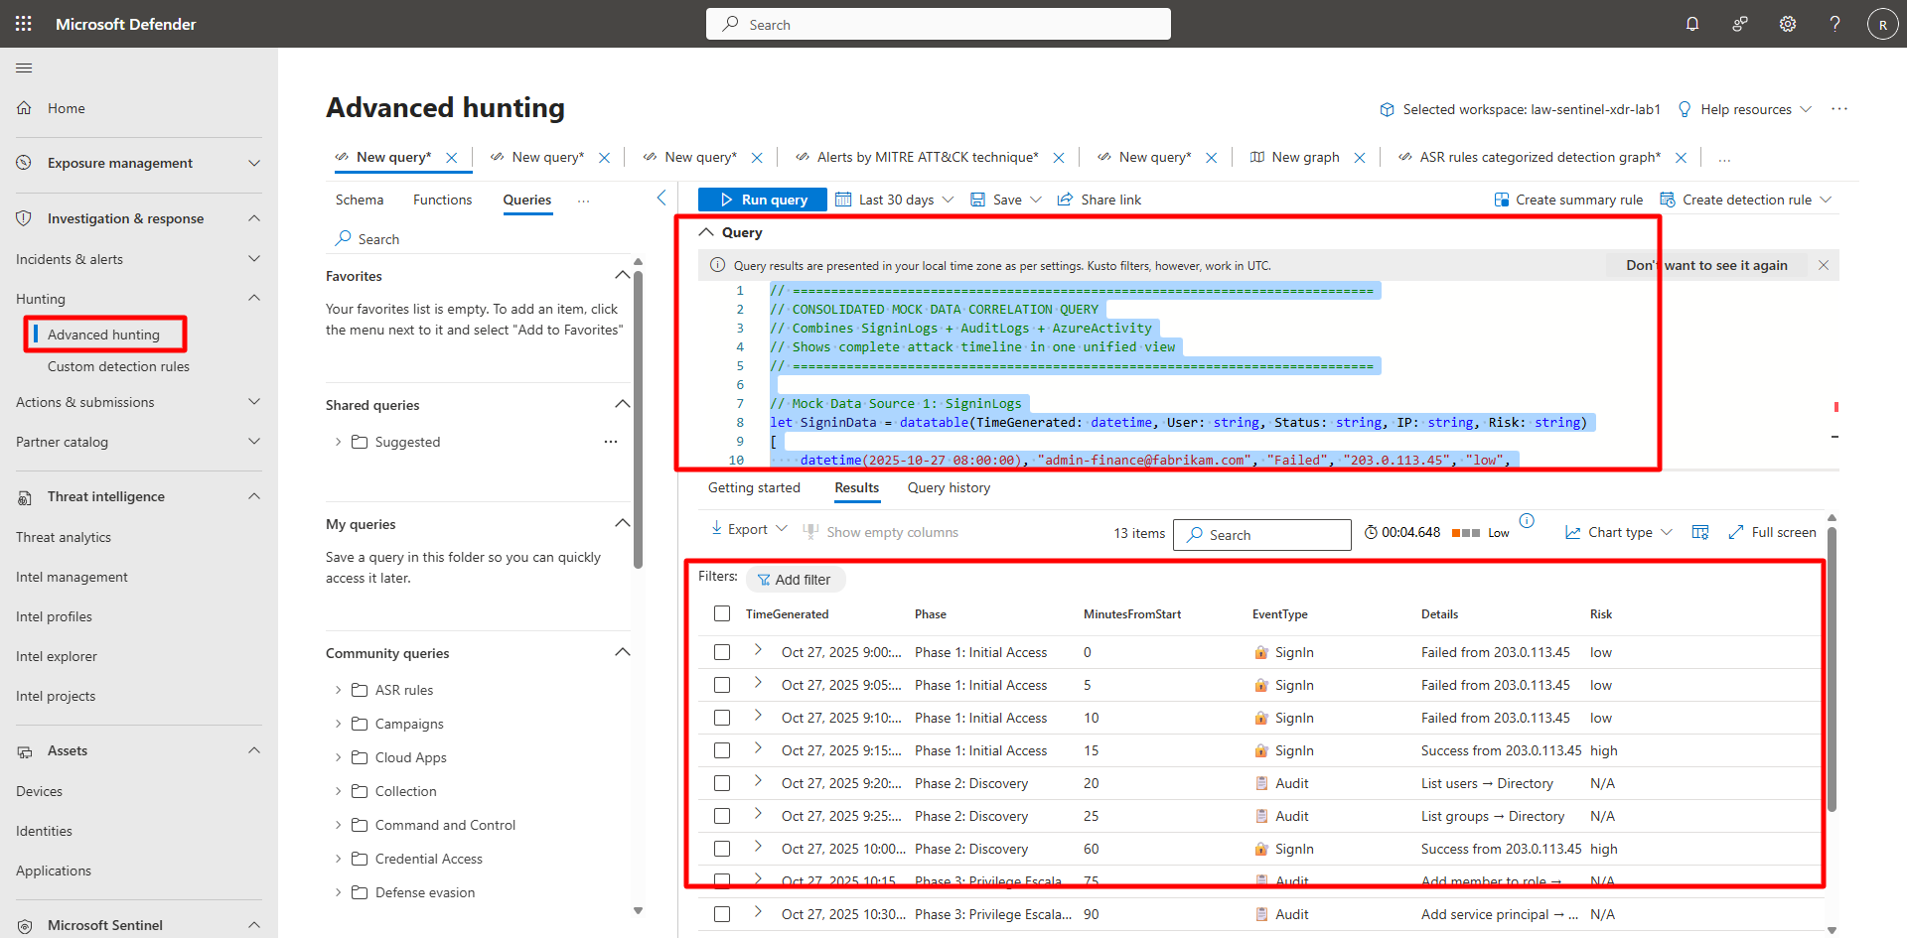Expand Incidents & alerts menu
This screenshot has width=1907, height=938.
(x=254, y=259)
